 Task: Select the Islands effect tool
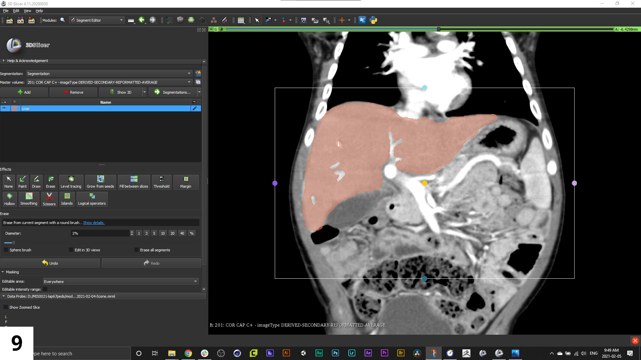67,199
